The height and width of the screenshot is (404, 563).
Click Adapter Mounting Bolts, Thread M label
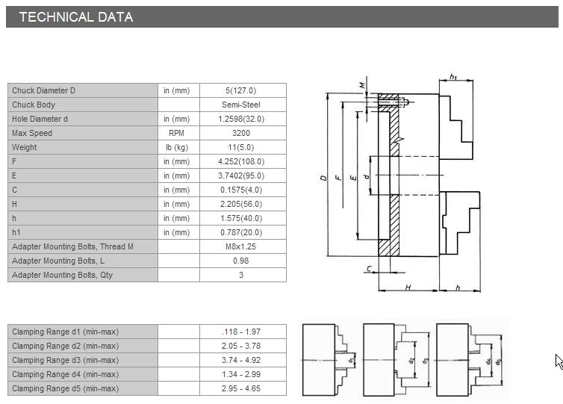(72, 246)
